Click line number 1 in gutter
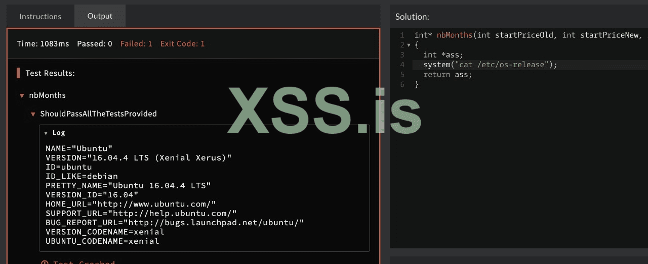Image resolution: width=648 pixels, height=264 pixels. point(402,35)
